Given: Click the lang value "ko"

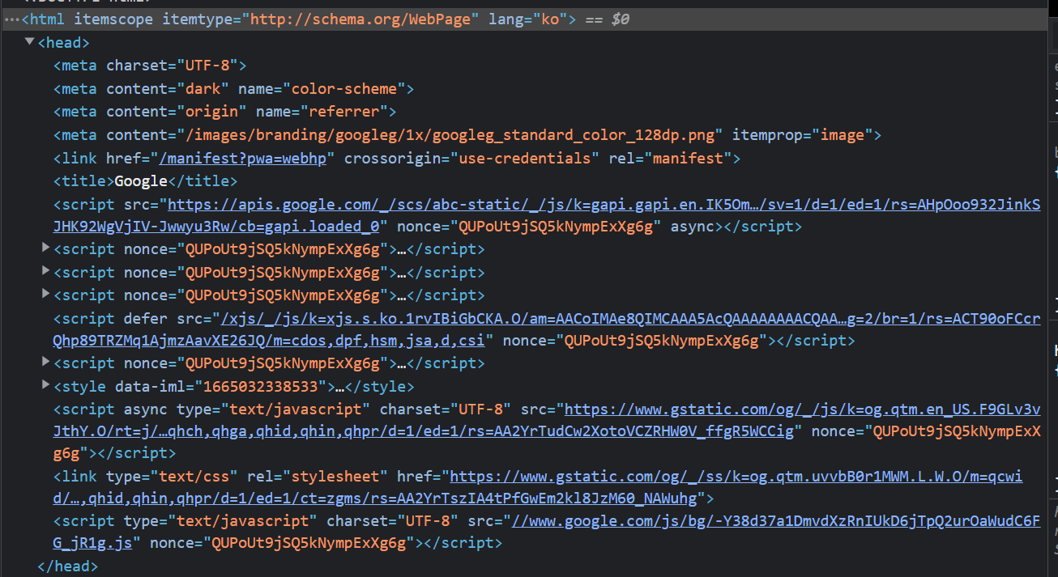Looking at the screenshot, I should [x=551, y=19].
